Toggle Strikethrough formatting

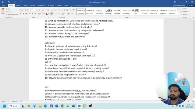click(30, 14)
